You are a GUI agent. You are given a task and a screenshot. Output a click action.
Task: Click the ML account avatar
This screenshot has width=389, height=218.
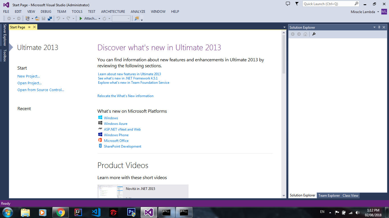pos(384,12)
